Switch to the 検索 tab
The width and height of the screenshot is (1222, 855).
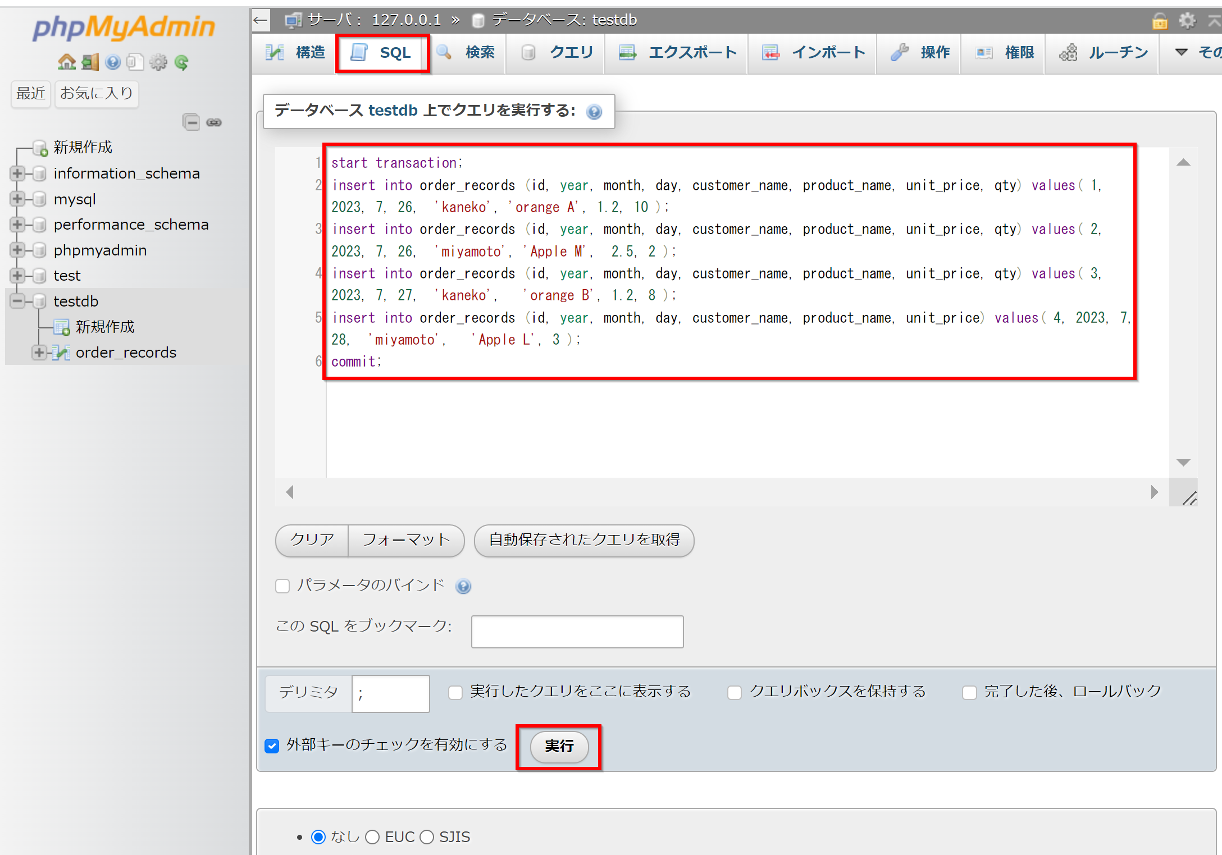pyautogui.click(x=467, y=53)
